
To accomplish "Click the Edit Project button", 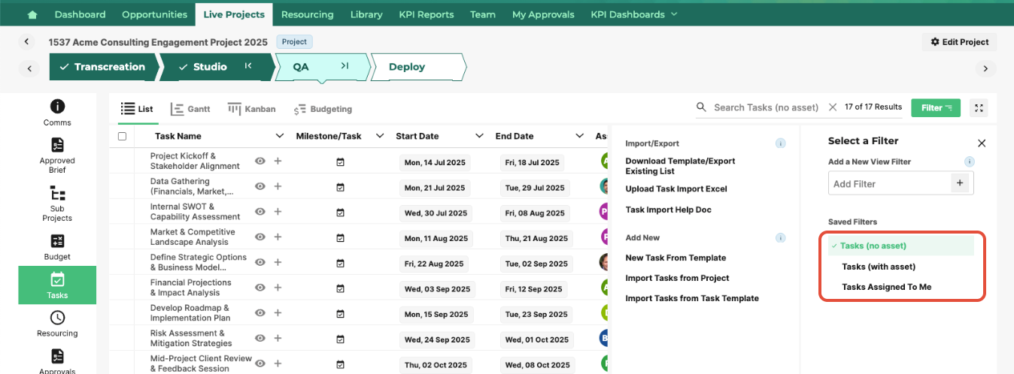I will 959,42.
